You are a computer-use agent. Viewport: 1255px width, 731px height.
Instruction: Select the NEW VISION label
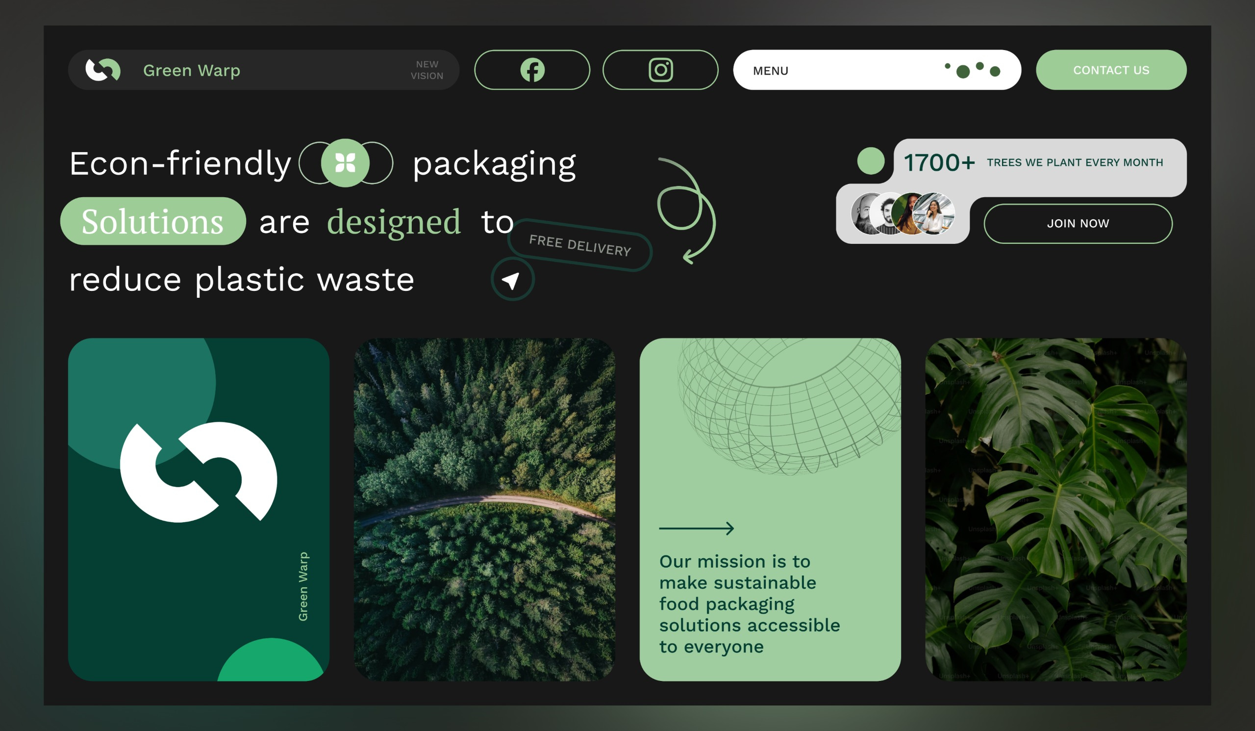428,70
